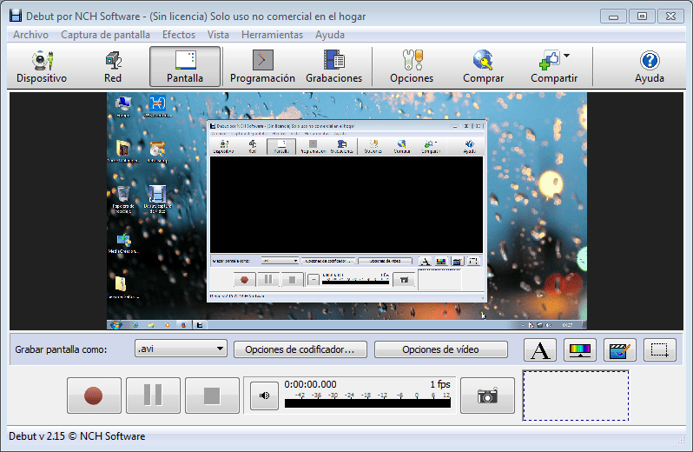This screenshot has width=693, height=452.
Task: Start recording with the red record button
Action: click(x=94, y=395)
